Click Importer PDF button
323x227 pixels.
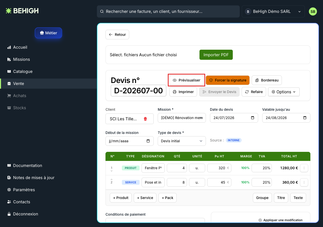(x=216, y=55)
